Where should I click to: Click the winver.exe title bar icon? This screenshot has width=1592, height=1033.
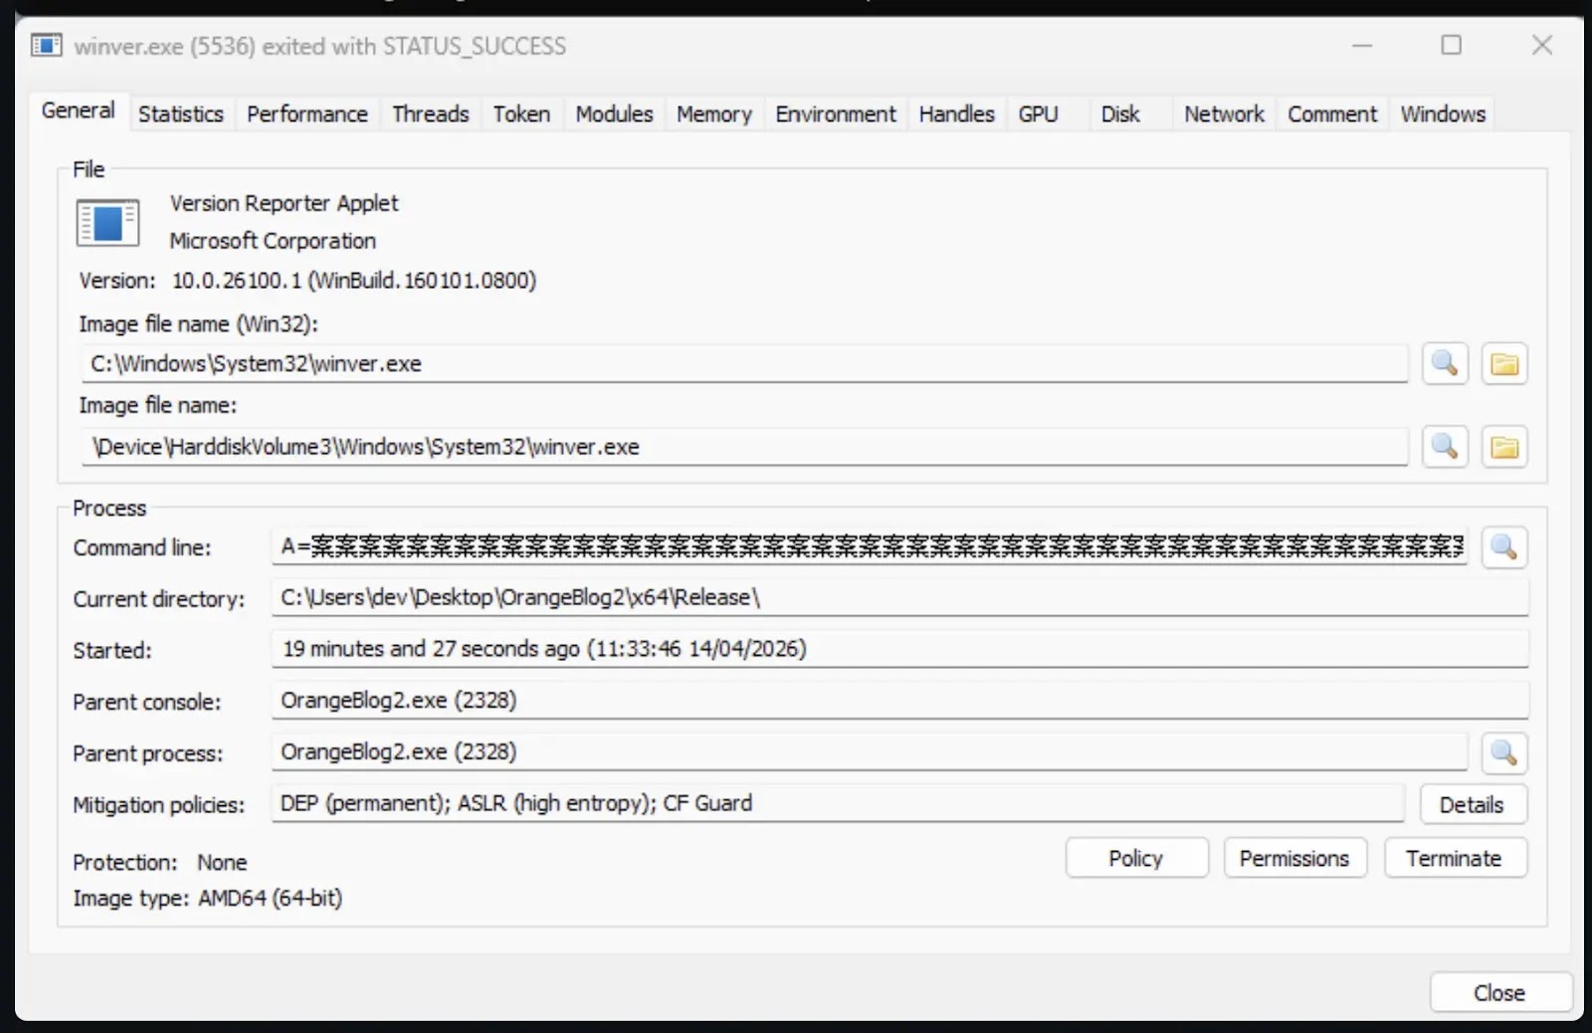[46, 46]
